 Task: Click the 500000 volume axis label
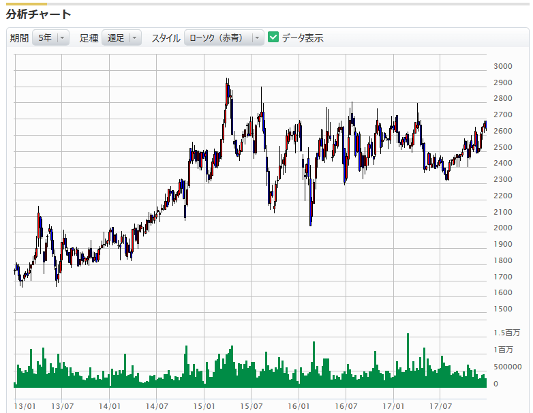coord(508,367)
